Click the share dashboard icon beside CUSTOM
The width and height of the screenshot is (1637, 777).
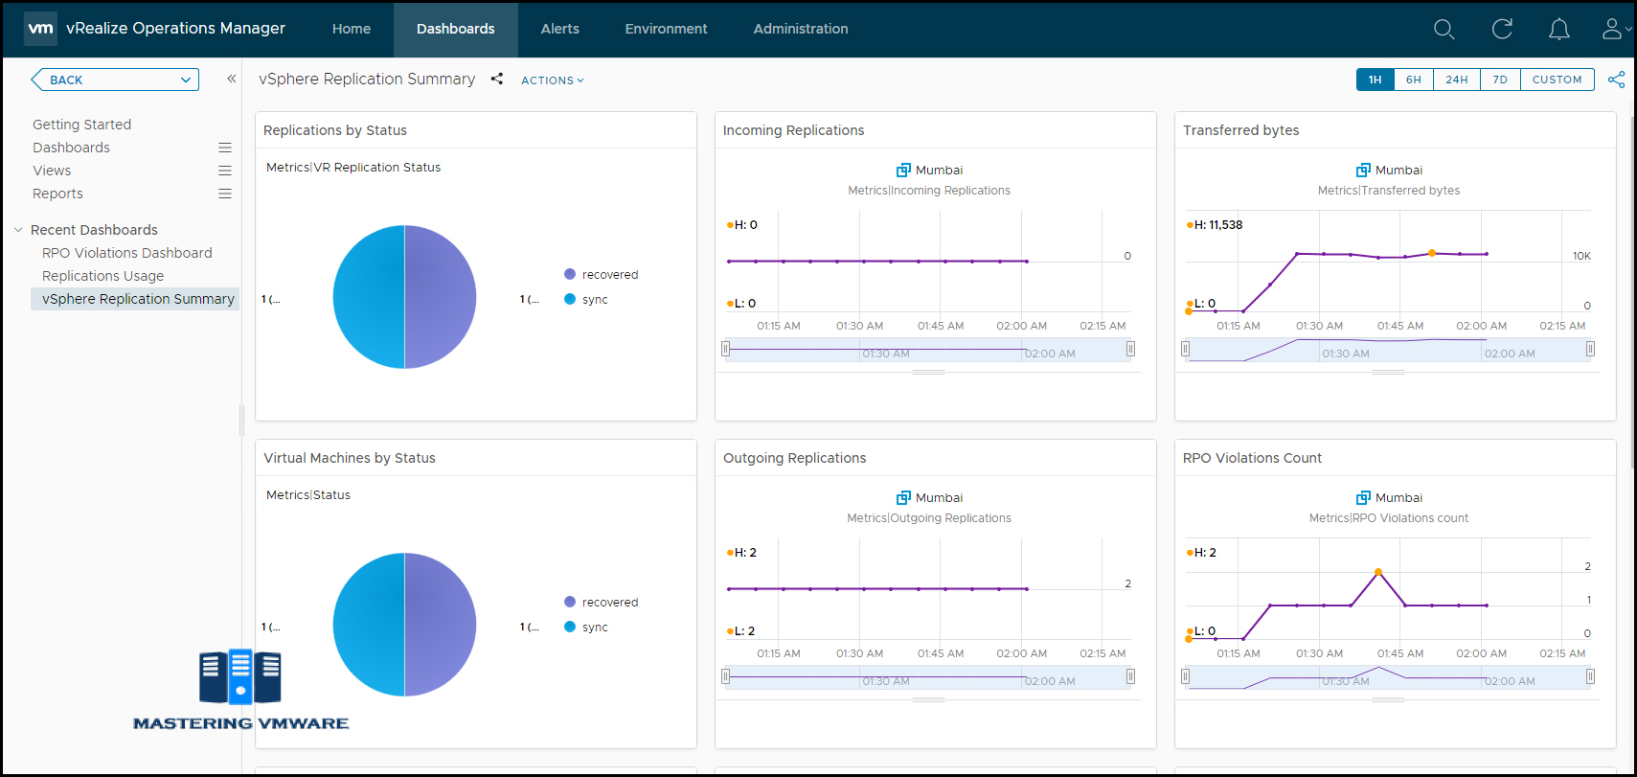click(1616, 80)
